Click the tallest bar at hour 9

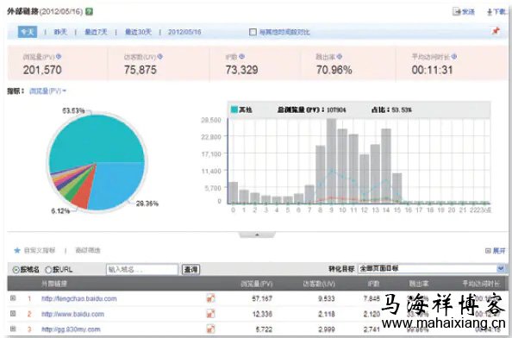coord(332,161)
